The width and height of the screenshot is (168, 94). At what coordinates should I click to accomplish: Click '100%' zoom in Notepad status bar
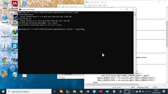(133, 87)
